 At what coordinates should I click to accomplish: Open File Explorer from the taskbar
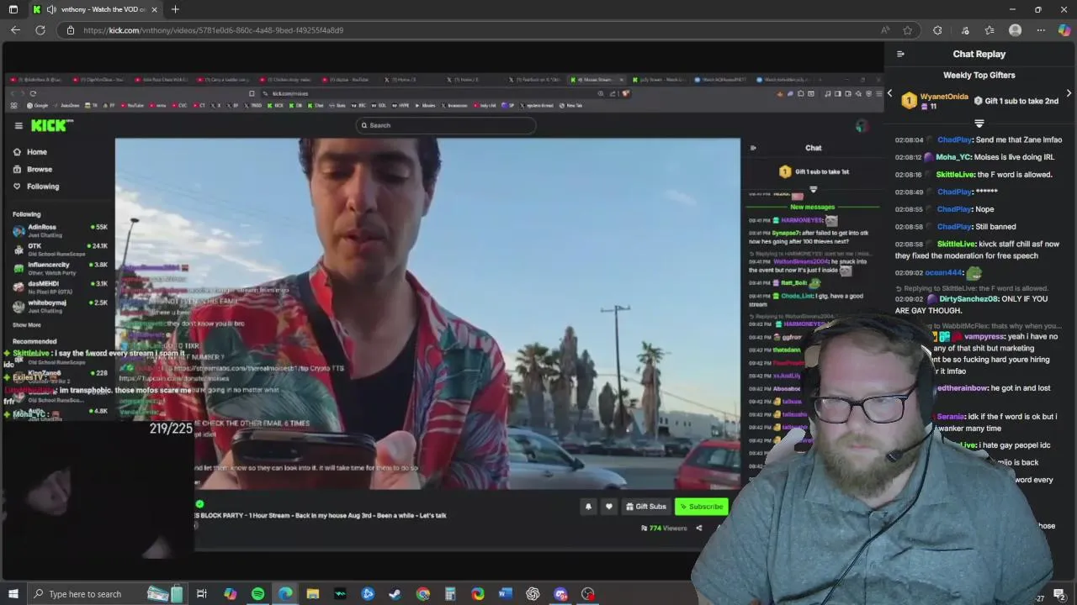313,594
